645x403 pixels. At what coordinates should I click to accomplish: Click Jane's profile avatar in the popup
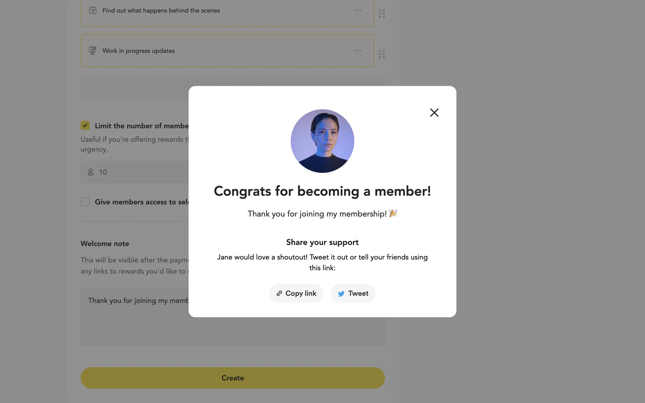[322, 141]
